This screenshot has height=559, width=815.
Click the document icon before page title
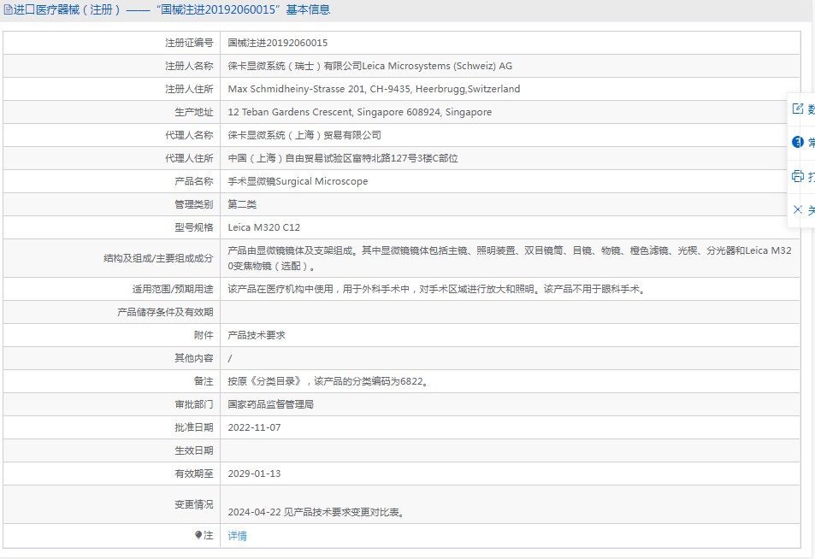(8, 10)
